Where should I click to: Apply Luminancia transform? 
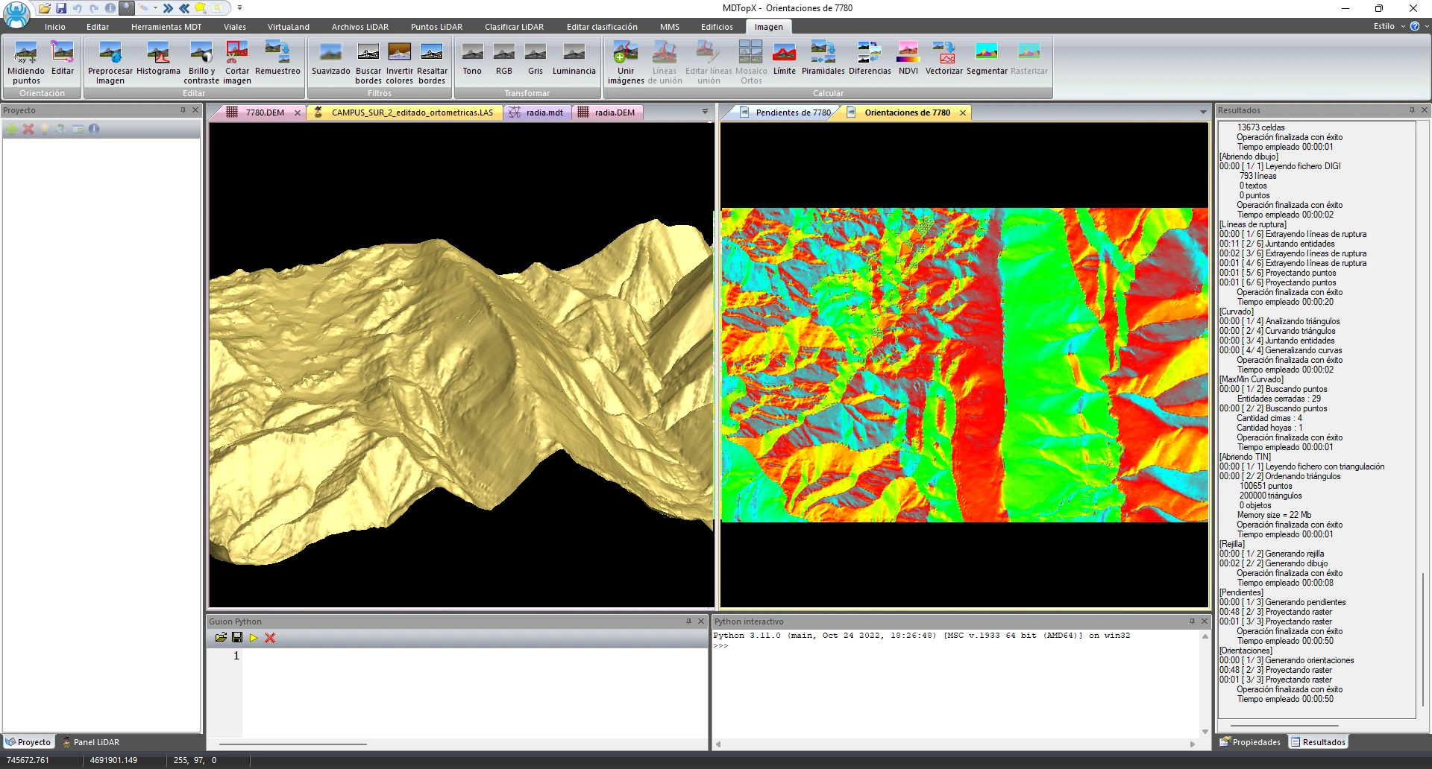coord(574,58)
